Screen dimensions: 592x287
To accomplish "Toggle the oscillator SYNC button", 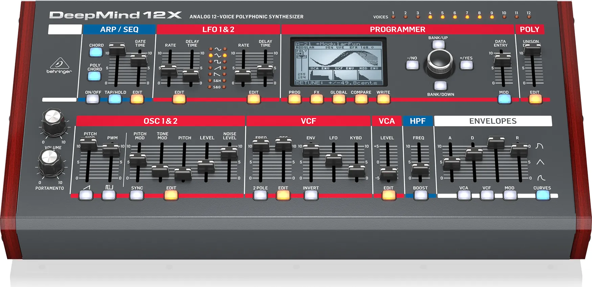I will [137, 195].
